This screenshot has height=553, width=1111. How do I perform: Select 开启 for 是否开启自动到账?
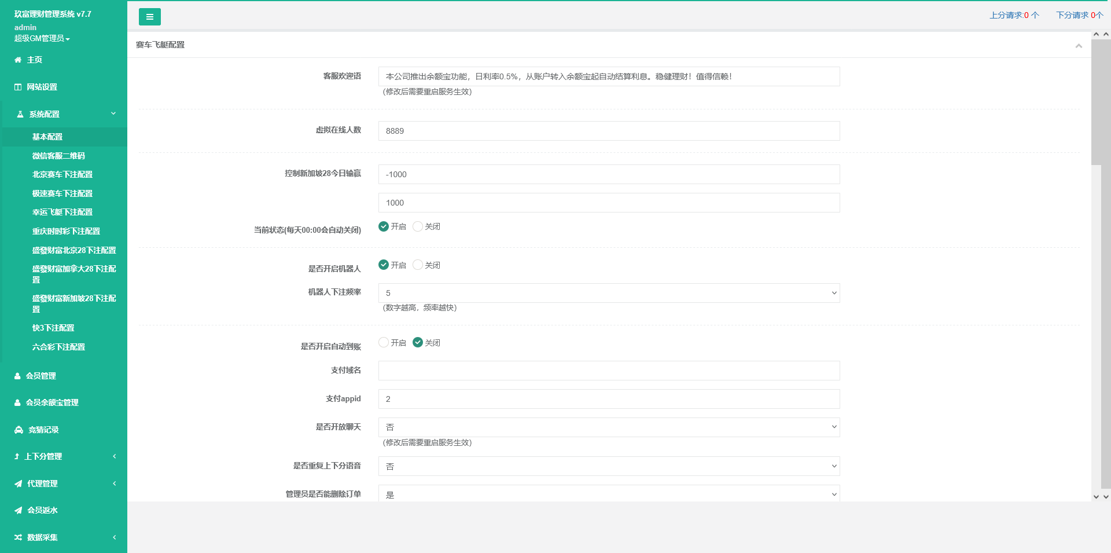point(384,342)
